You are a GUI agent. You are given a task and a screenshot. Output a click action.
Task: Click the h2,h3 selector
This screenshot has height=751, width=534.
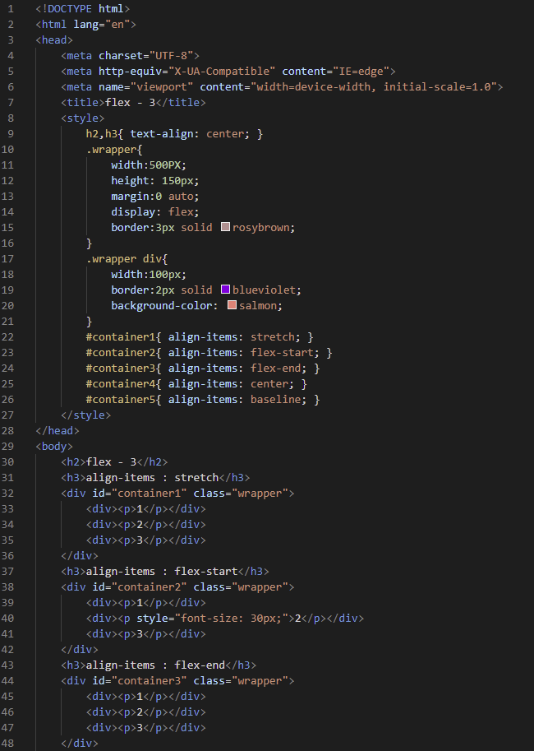tap(101, 133)
